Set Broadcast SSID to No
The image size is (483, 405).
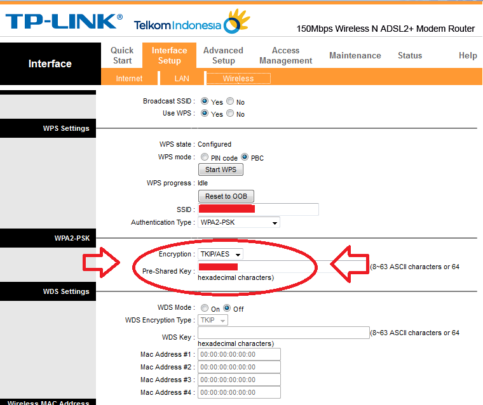pos(230,101)
